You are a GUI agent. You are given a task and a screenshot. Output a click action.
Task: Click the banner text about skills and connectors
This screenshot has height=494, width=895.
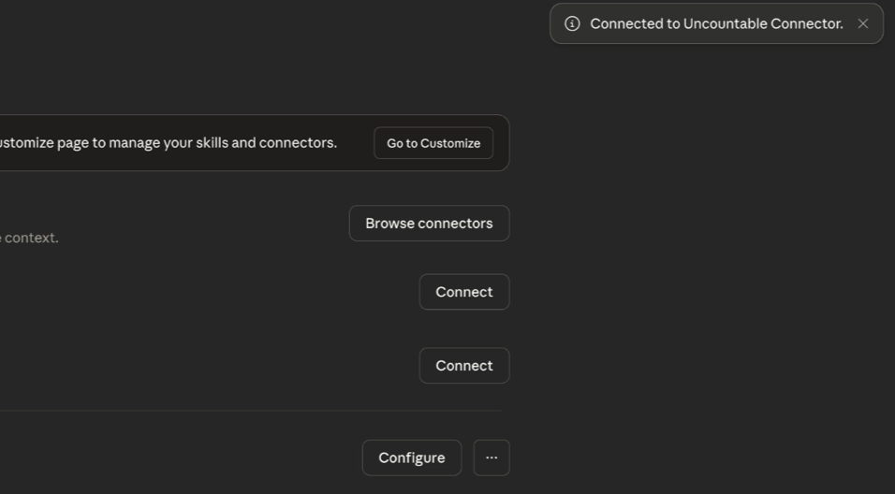[x=169, y=142]
